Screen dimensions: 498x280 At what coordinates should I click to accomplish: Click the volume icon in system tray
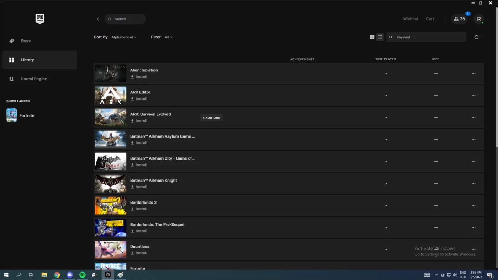(x=455, y=275)
